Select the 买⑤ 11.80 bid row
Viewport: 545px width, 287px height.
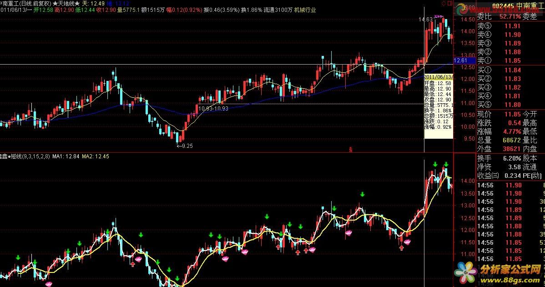499,105
